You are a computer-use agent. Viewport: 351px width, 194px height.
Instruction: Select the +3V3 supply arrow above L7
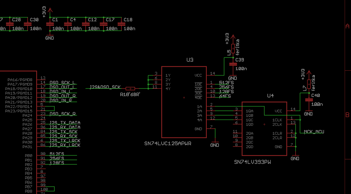[309, 73]
